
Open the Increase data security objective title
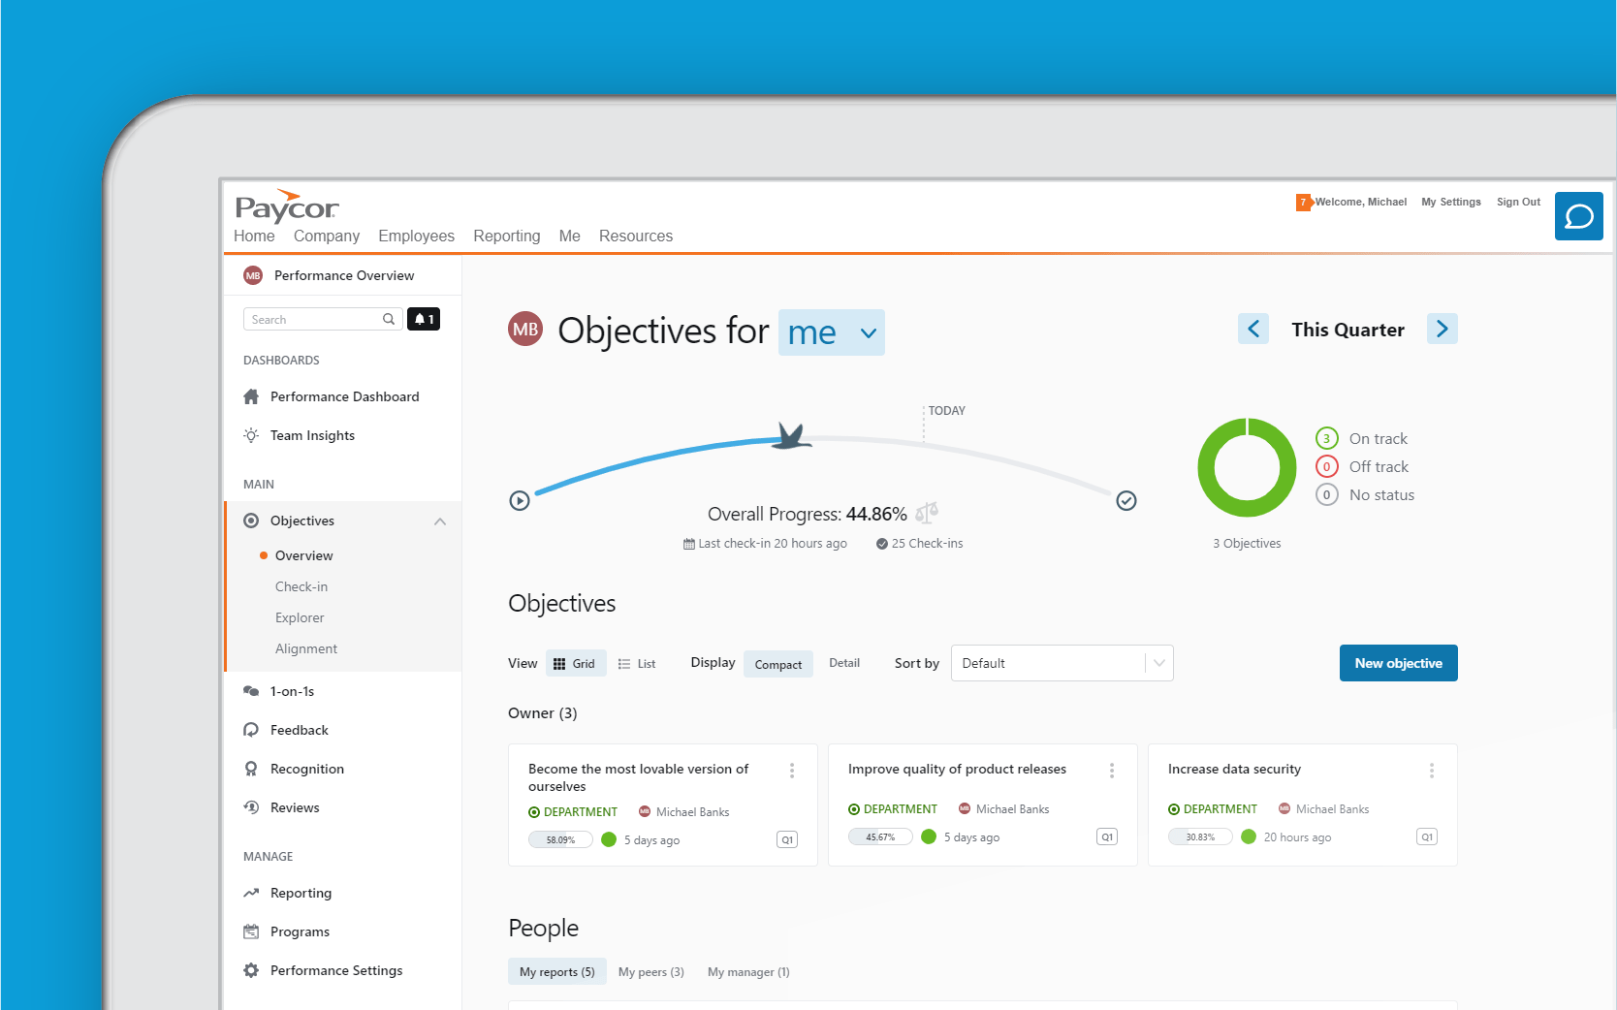point(1234,769)
